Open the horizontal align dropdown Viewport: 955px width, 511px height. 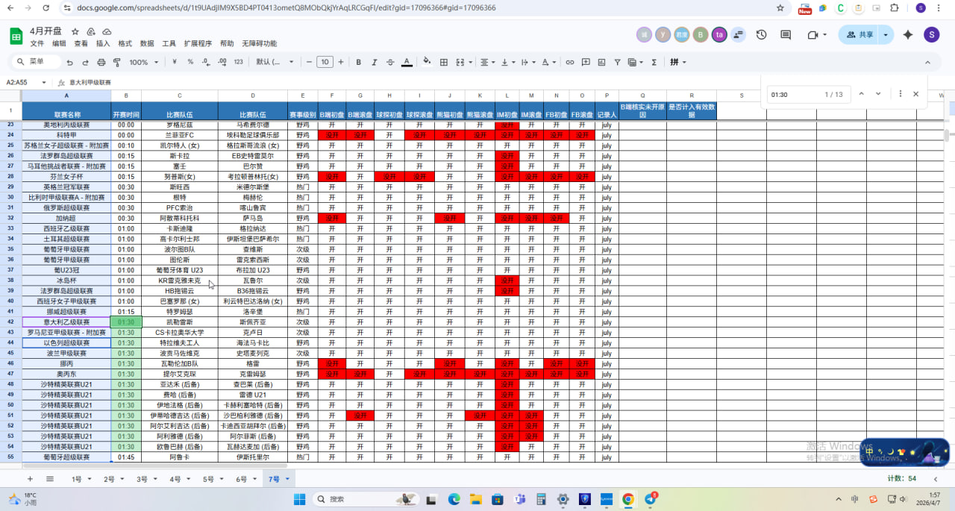tap(489, 62)
